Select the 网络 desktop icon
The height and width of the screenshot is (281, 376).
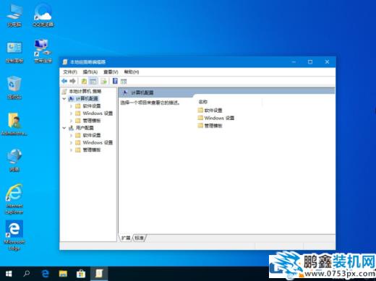14,160
